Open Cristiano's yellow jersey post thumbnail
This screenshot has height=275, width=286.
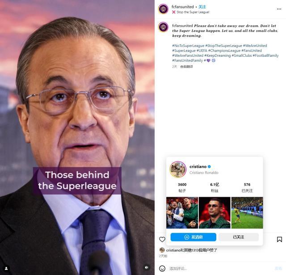[x=247, y=213]
